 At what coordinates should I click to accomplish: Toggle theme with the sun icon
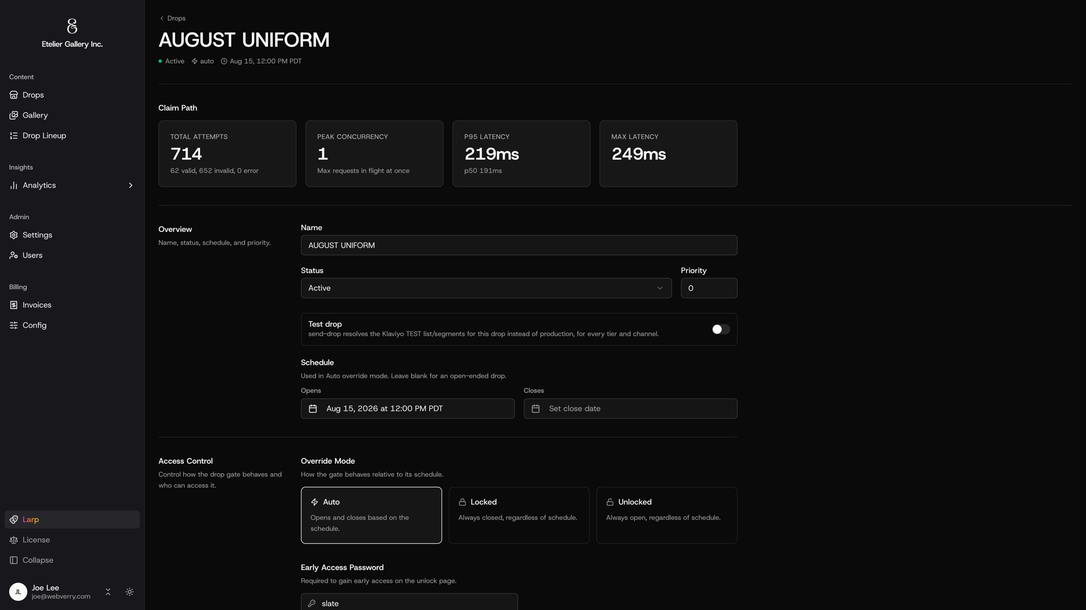130,592
